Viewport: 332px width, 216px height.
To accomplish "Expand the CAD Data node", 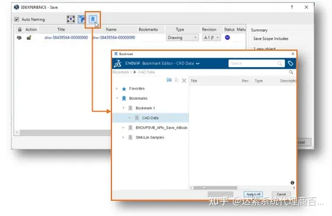I will click(x=130, y=118).
